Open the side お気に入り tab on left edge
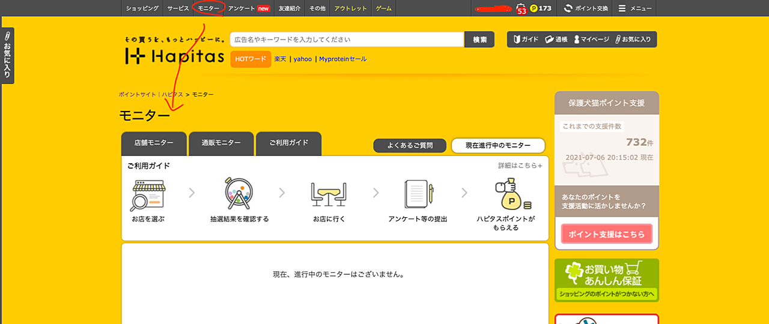The image size is (769, 324). 7,55
